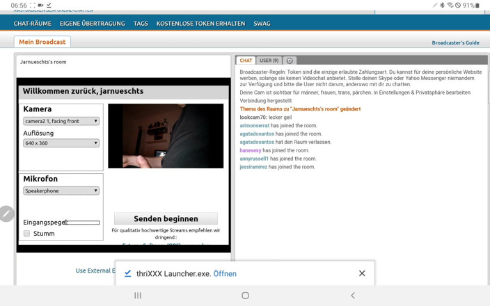The height and width of the screenshot is (306, 490).
Task: Select the Mein Broadcast tab
Action: (x=42, y=42)
